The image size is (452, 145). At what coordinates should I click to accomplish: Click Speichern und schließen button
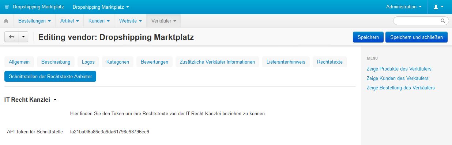click(417, 37)
